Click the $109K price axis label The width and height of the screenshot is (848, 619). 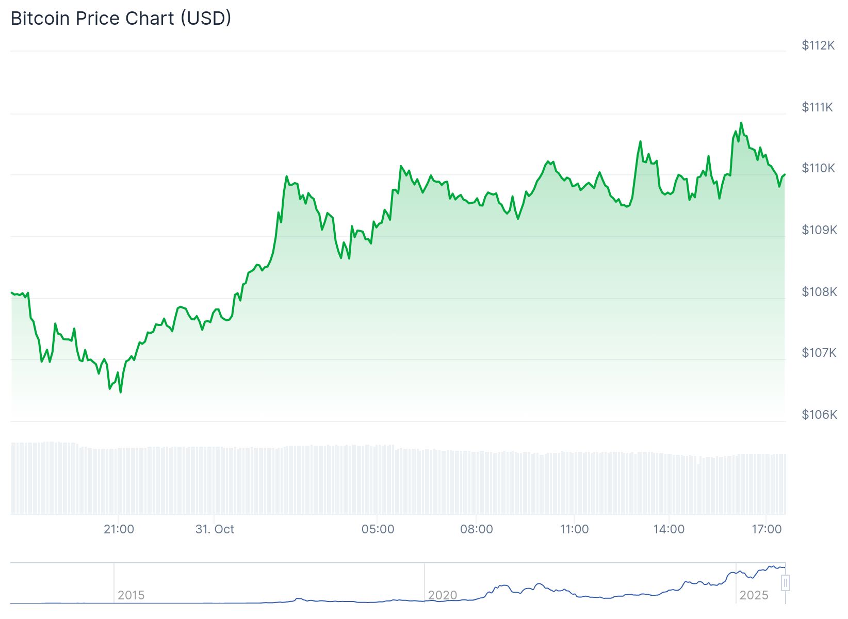[819, 230]
